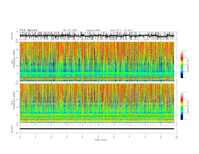Click the ch.3 flat voltage trace
This screenshot has width=199, height=154.
pos(97,129)
